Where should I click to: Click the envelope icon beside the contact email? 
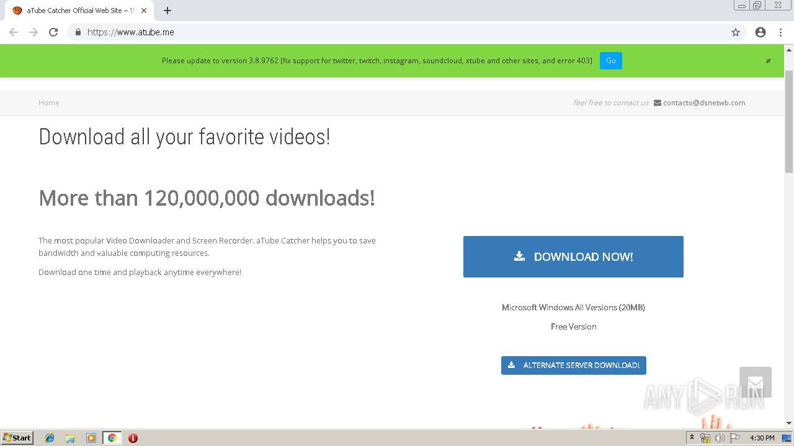[x=658, y=103]
